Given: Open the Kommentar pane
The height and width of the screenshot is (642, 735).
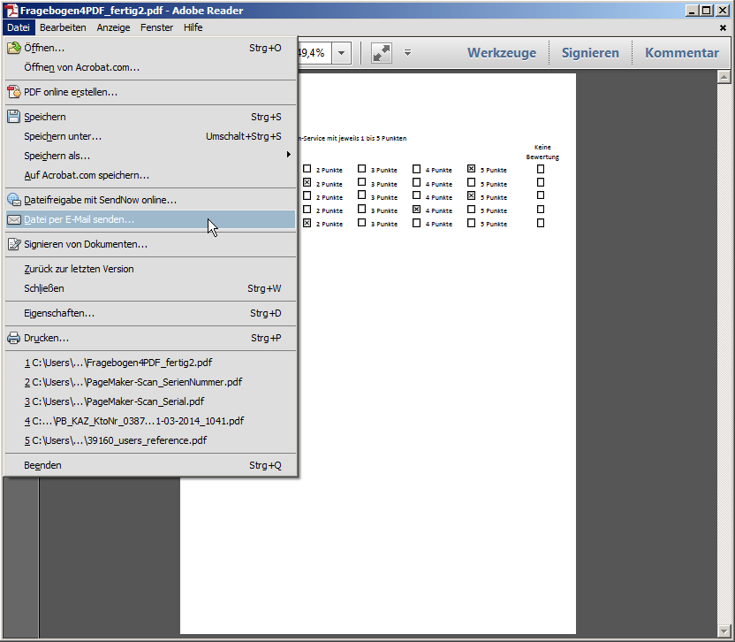Looking at the screenshot, I should (x=682, y=52).
